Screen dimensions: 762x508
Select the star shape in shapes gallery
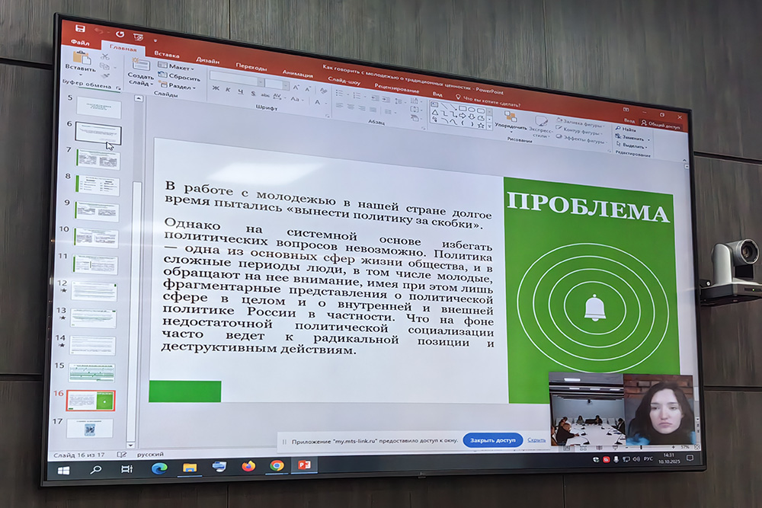481,126
